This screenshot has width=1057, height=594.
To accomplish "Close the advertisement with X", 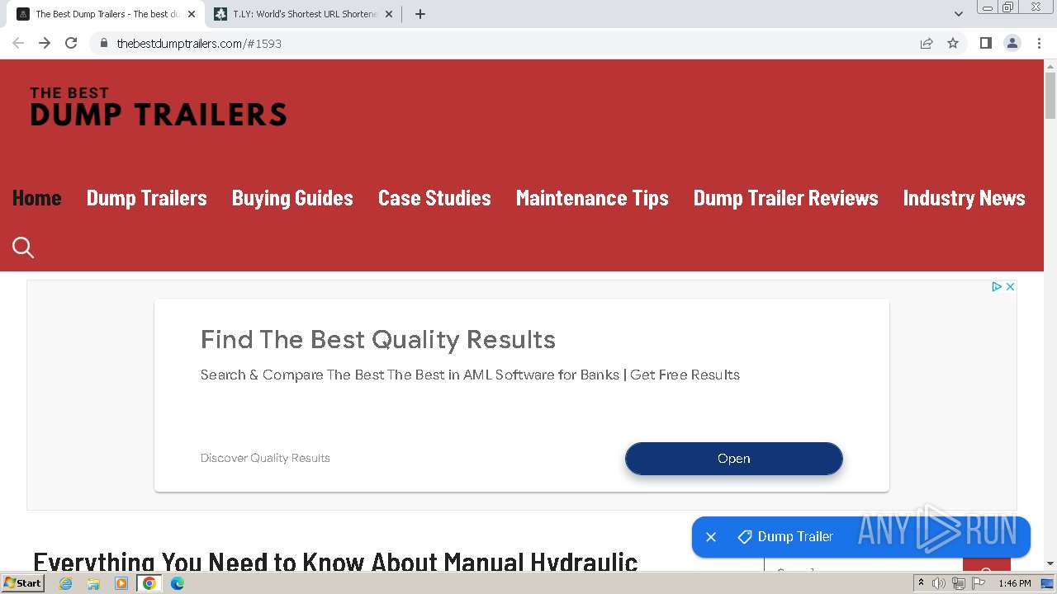I will 1010,286.
